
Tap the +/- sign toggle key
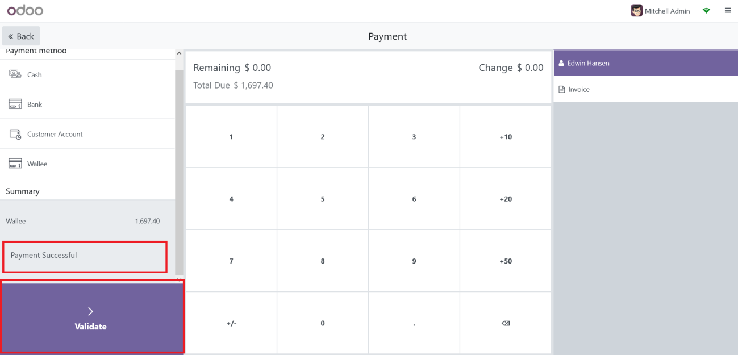click(231, 323)
